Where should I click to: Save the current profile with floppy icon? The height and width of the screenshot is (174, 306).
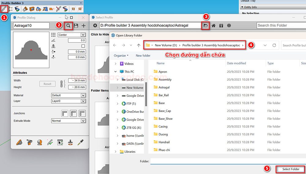[x=76, y=26]
